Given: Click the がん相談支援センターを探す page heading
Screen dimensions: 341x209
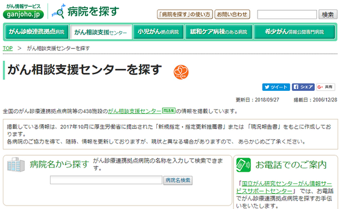Looking at the screenshot, I should (85, 70).
